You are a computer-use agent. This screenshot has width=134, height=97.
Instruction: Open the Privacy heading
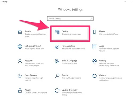coord(28,90)
